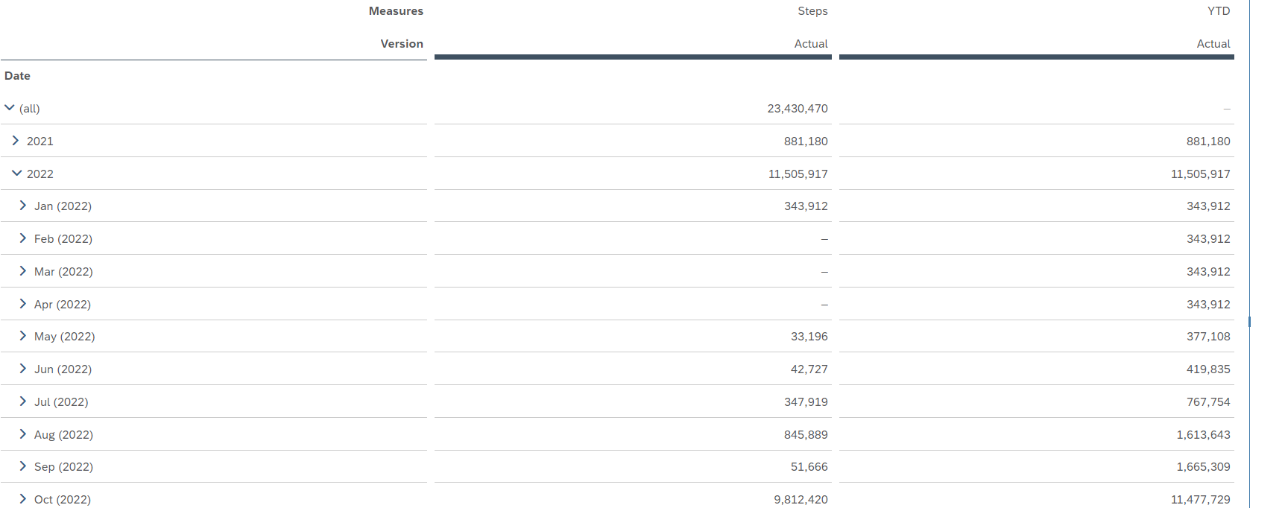Expand Jun (2022) month row
Viewport: 1285px width, 508px height.
pos(23,369)
